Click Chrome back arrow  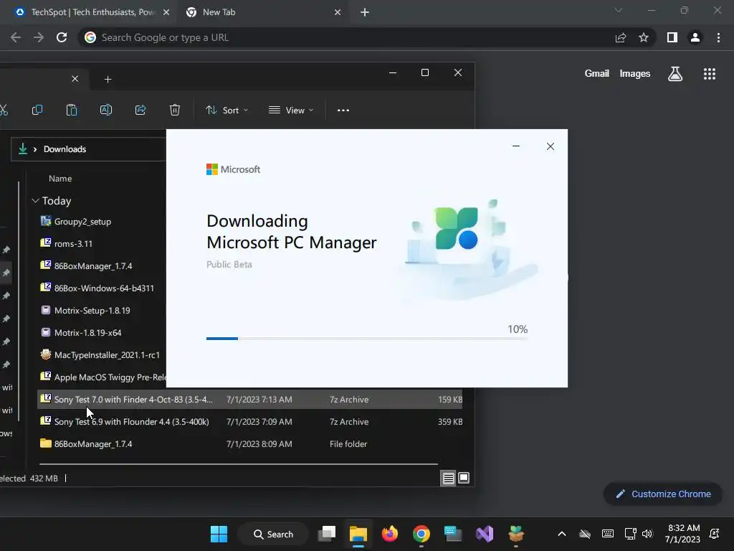[16, 37]
